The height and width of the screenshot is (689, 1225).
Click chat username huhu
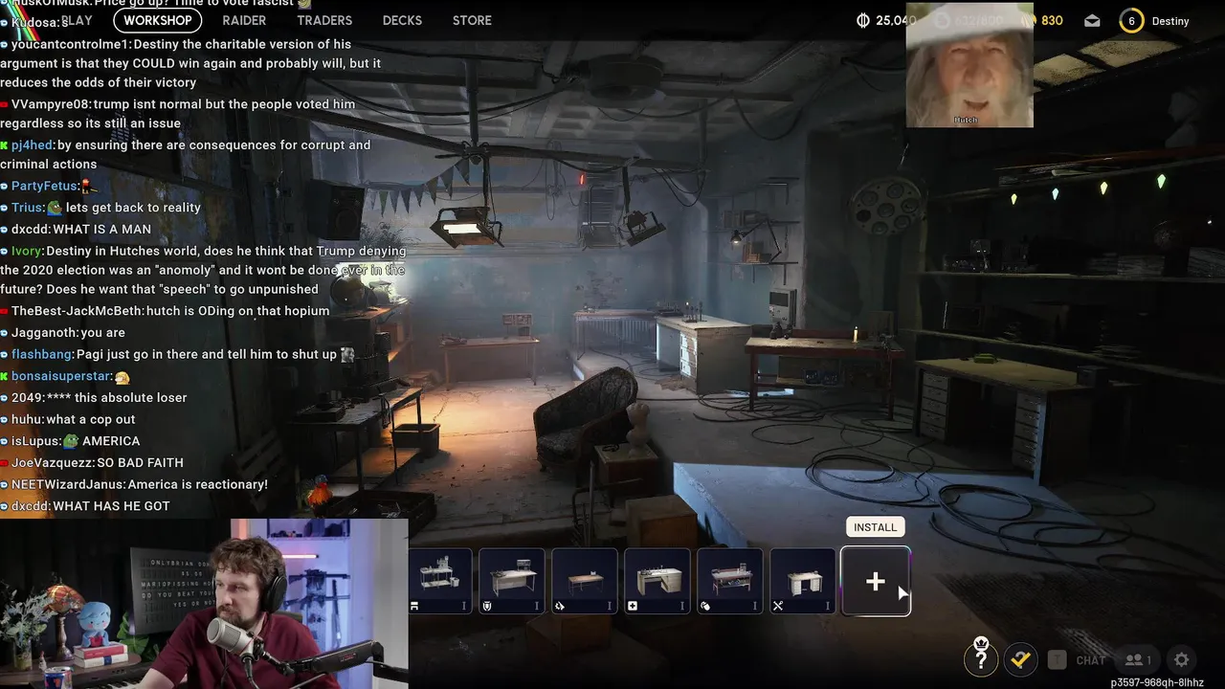click(26, 419)
